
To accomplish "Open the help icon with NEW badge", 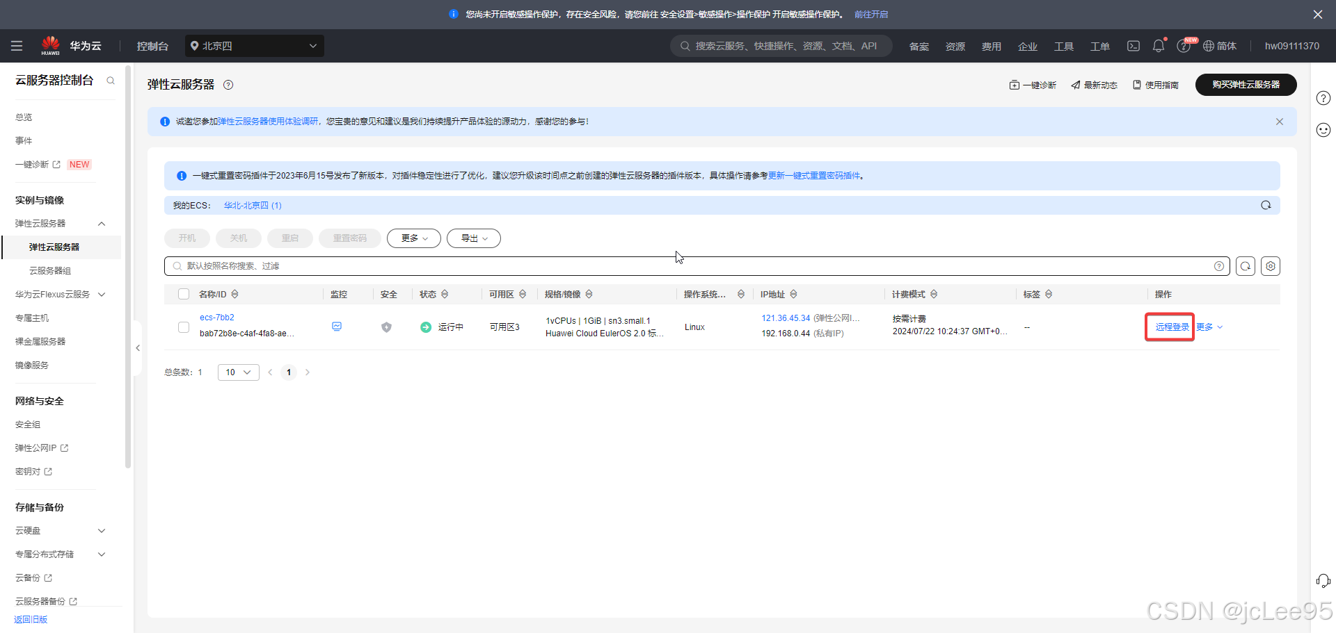I will pyautogui.click(x=1184, y=46).
